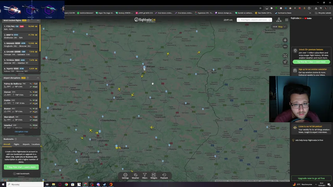Select the yellow aircraft north of Warsaw
333x187 pixels.
point(168,54)
